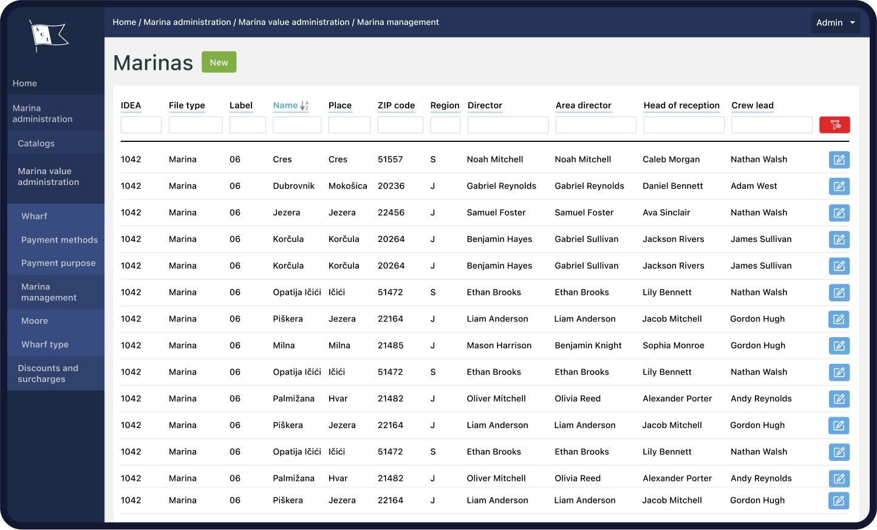Click place Mokošica
877x530 pixels.
pos(348,186)
